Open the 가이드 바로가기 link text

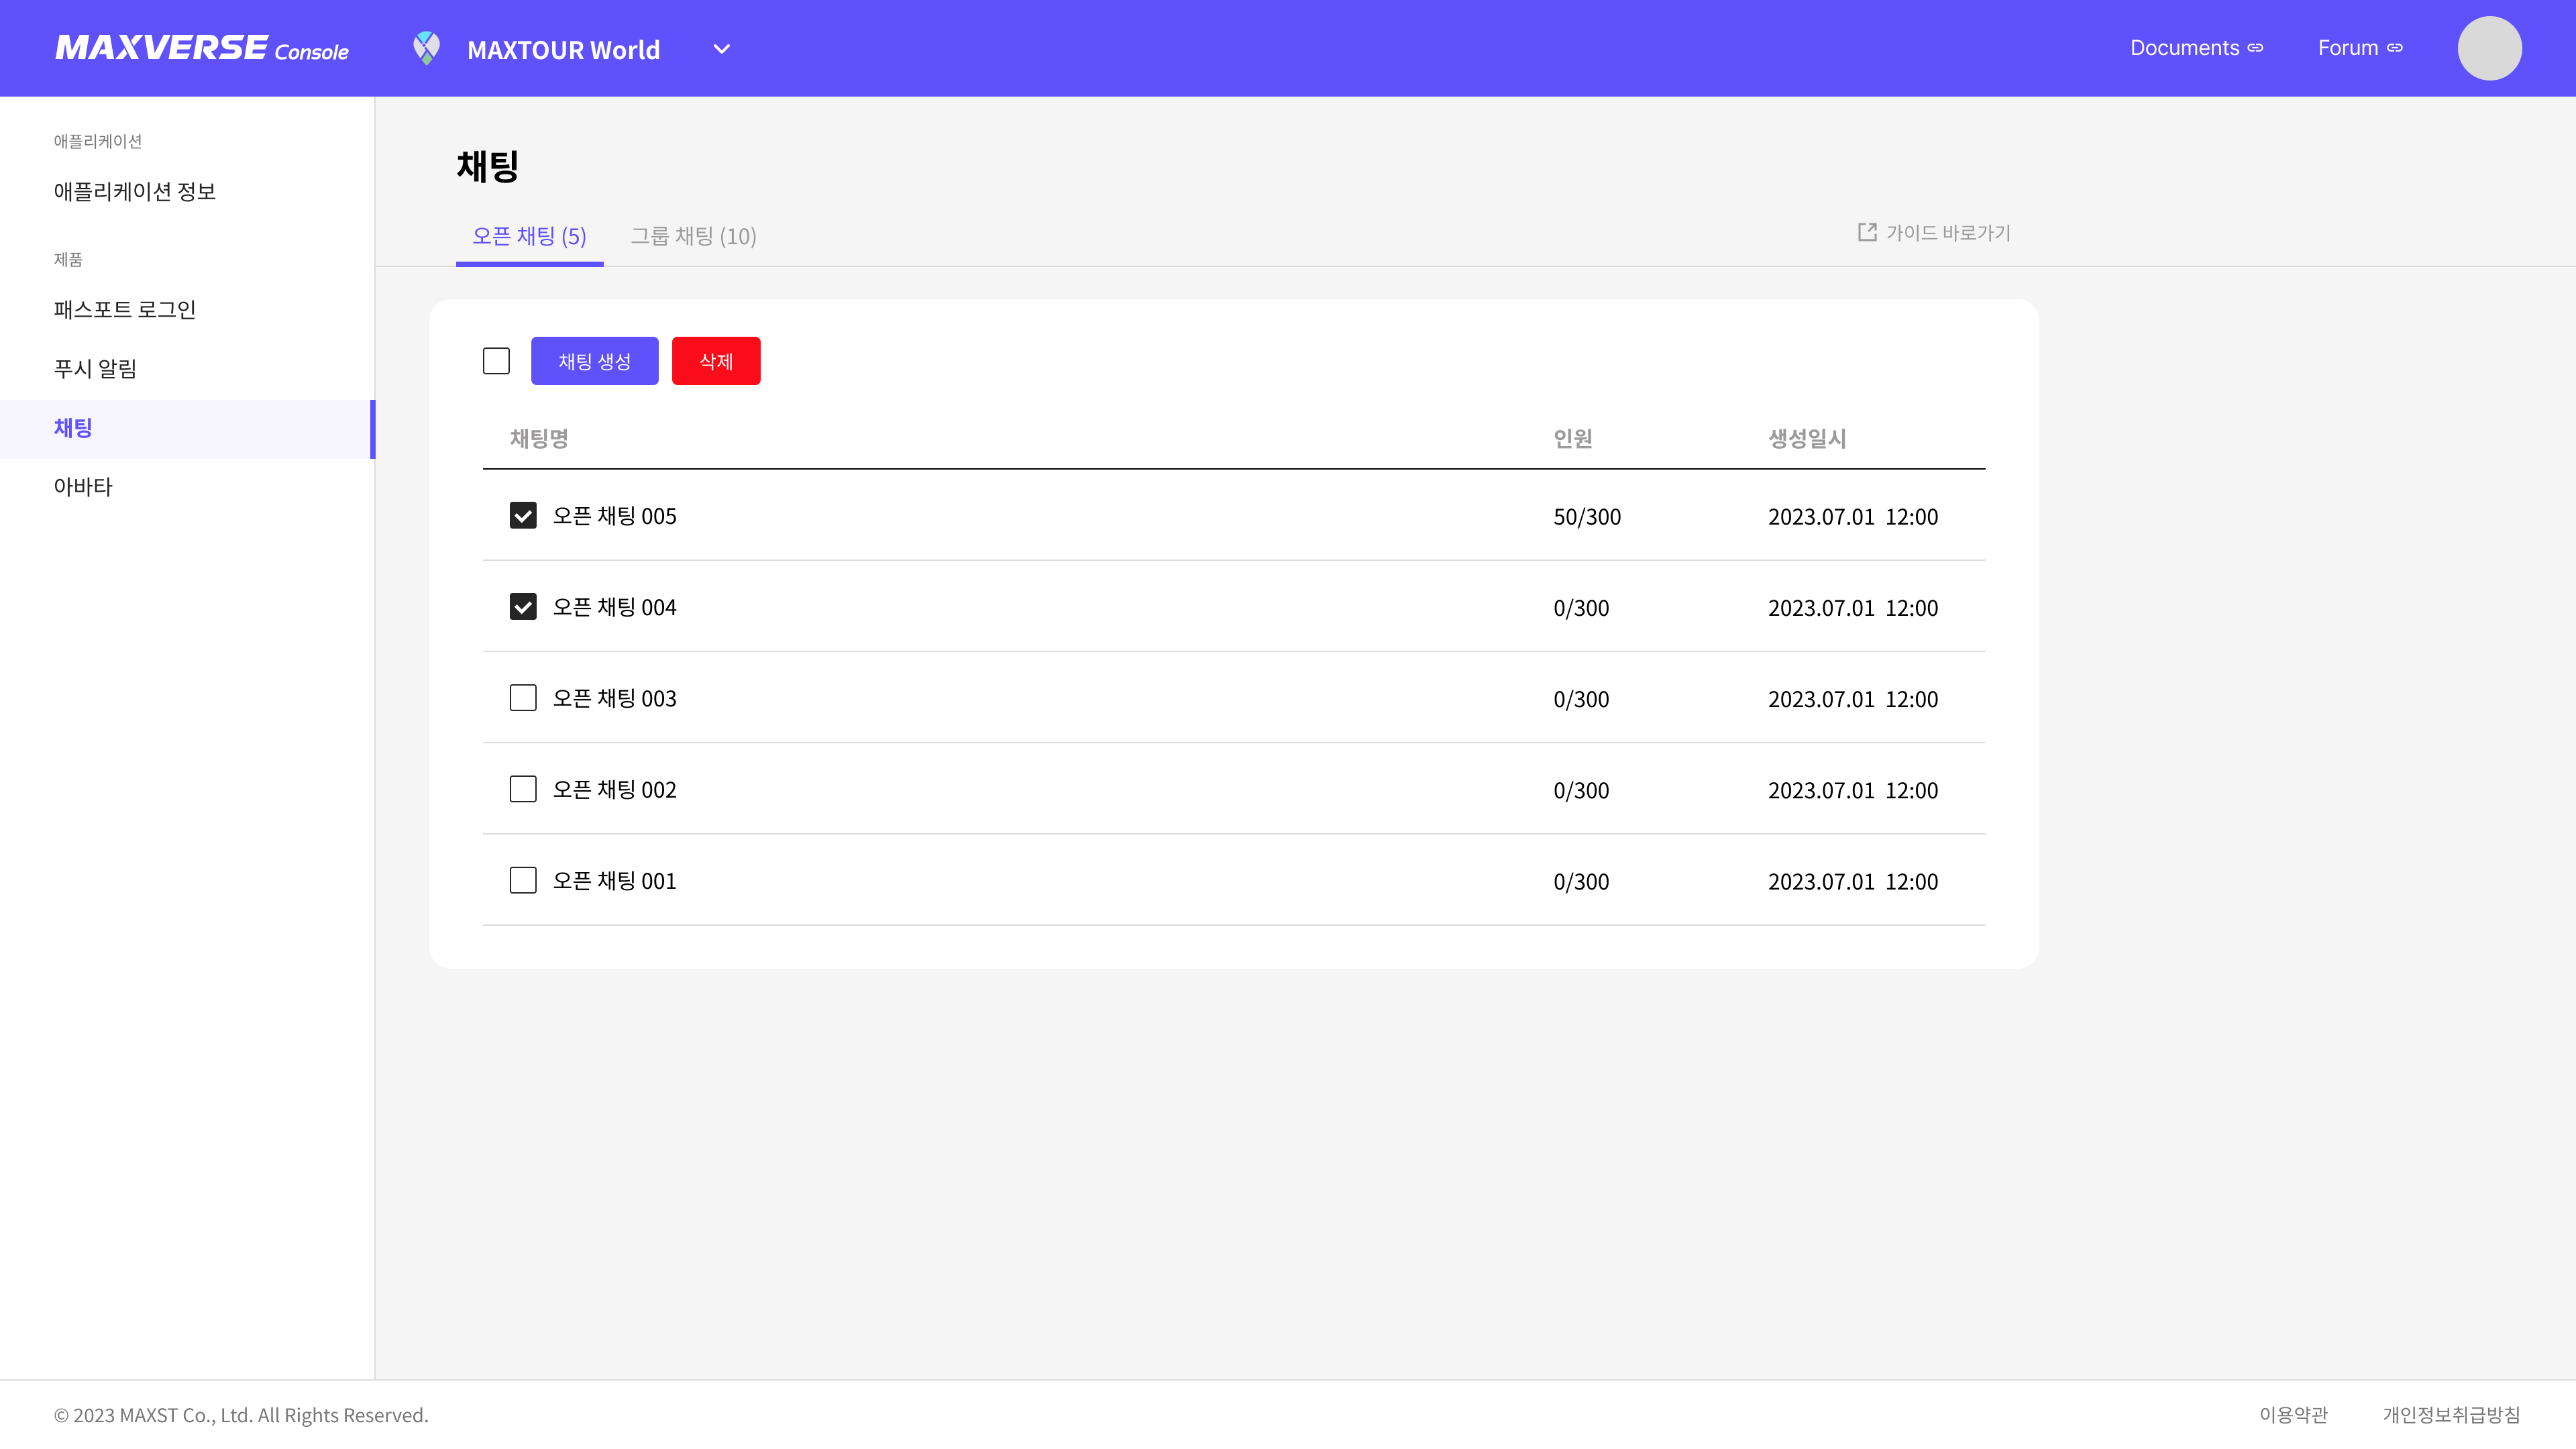point(1948,233)
